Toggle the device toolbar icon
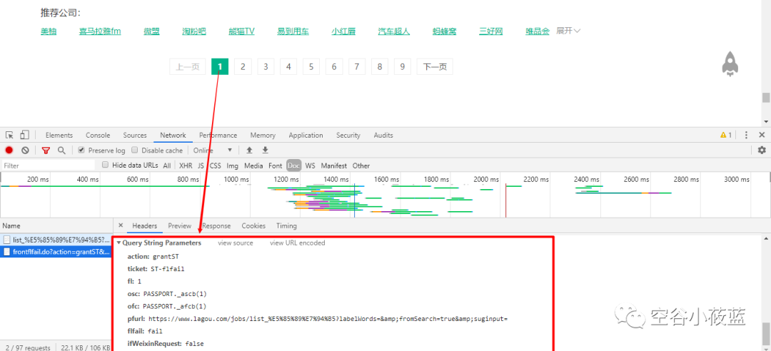 point(24,135)
